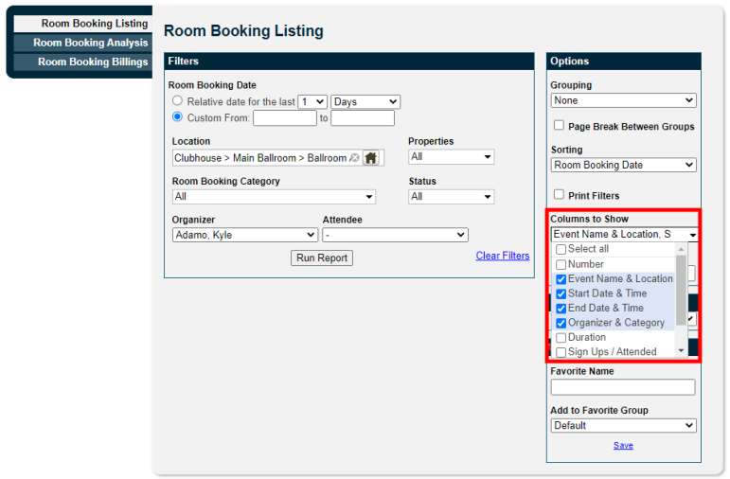Image resolution: width=730 pixels, height=479 pixels.
Task: Select the Custom From radio button
Action: pos(177,116)
